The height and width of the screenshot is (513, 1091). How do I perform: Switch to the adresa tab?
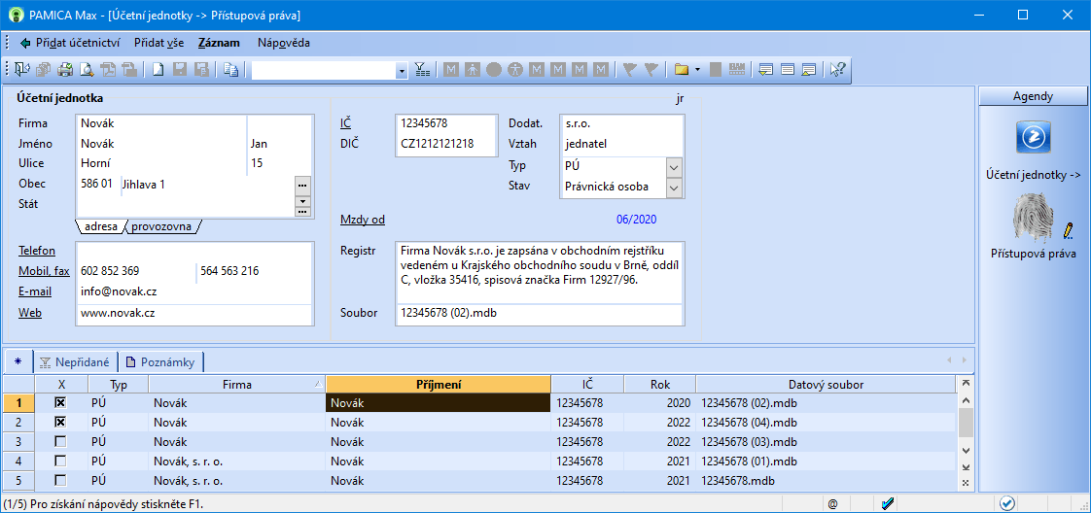pyautogui.click(x=101, y=226)
